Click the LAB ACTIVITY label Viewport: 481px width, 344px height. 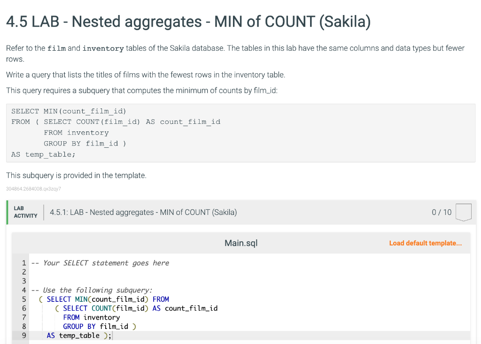25,212
